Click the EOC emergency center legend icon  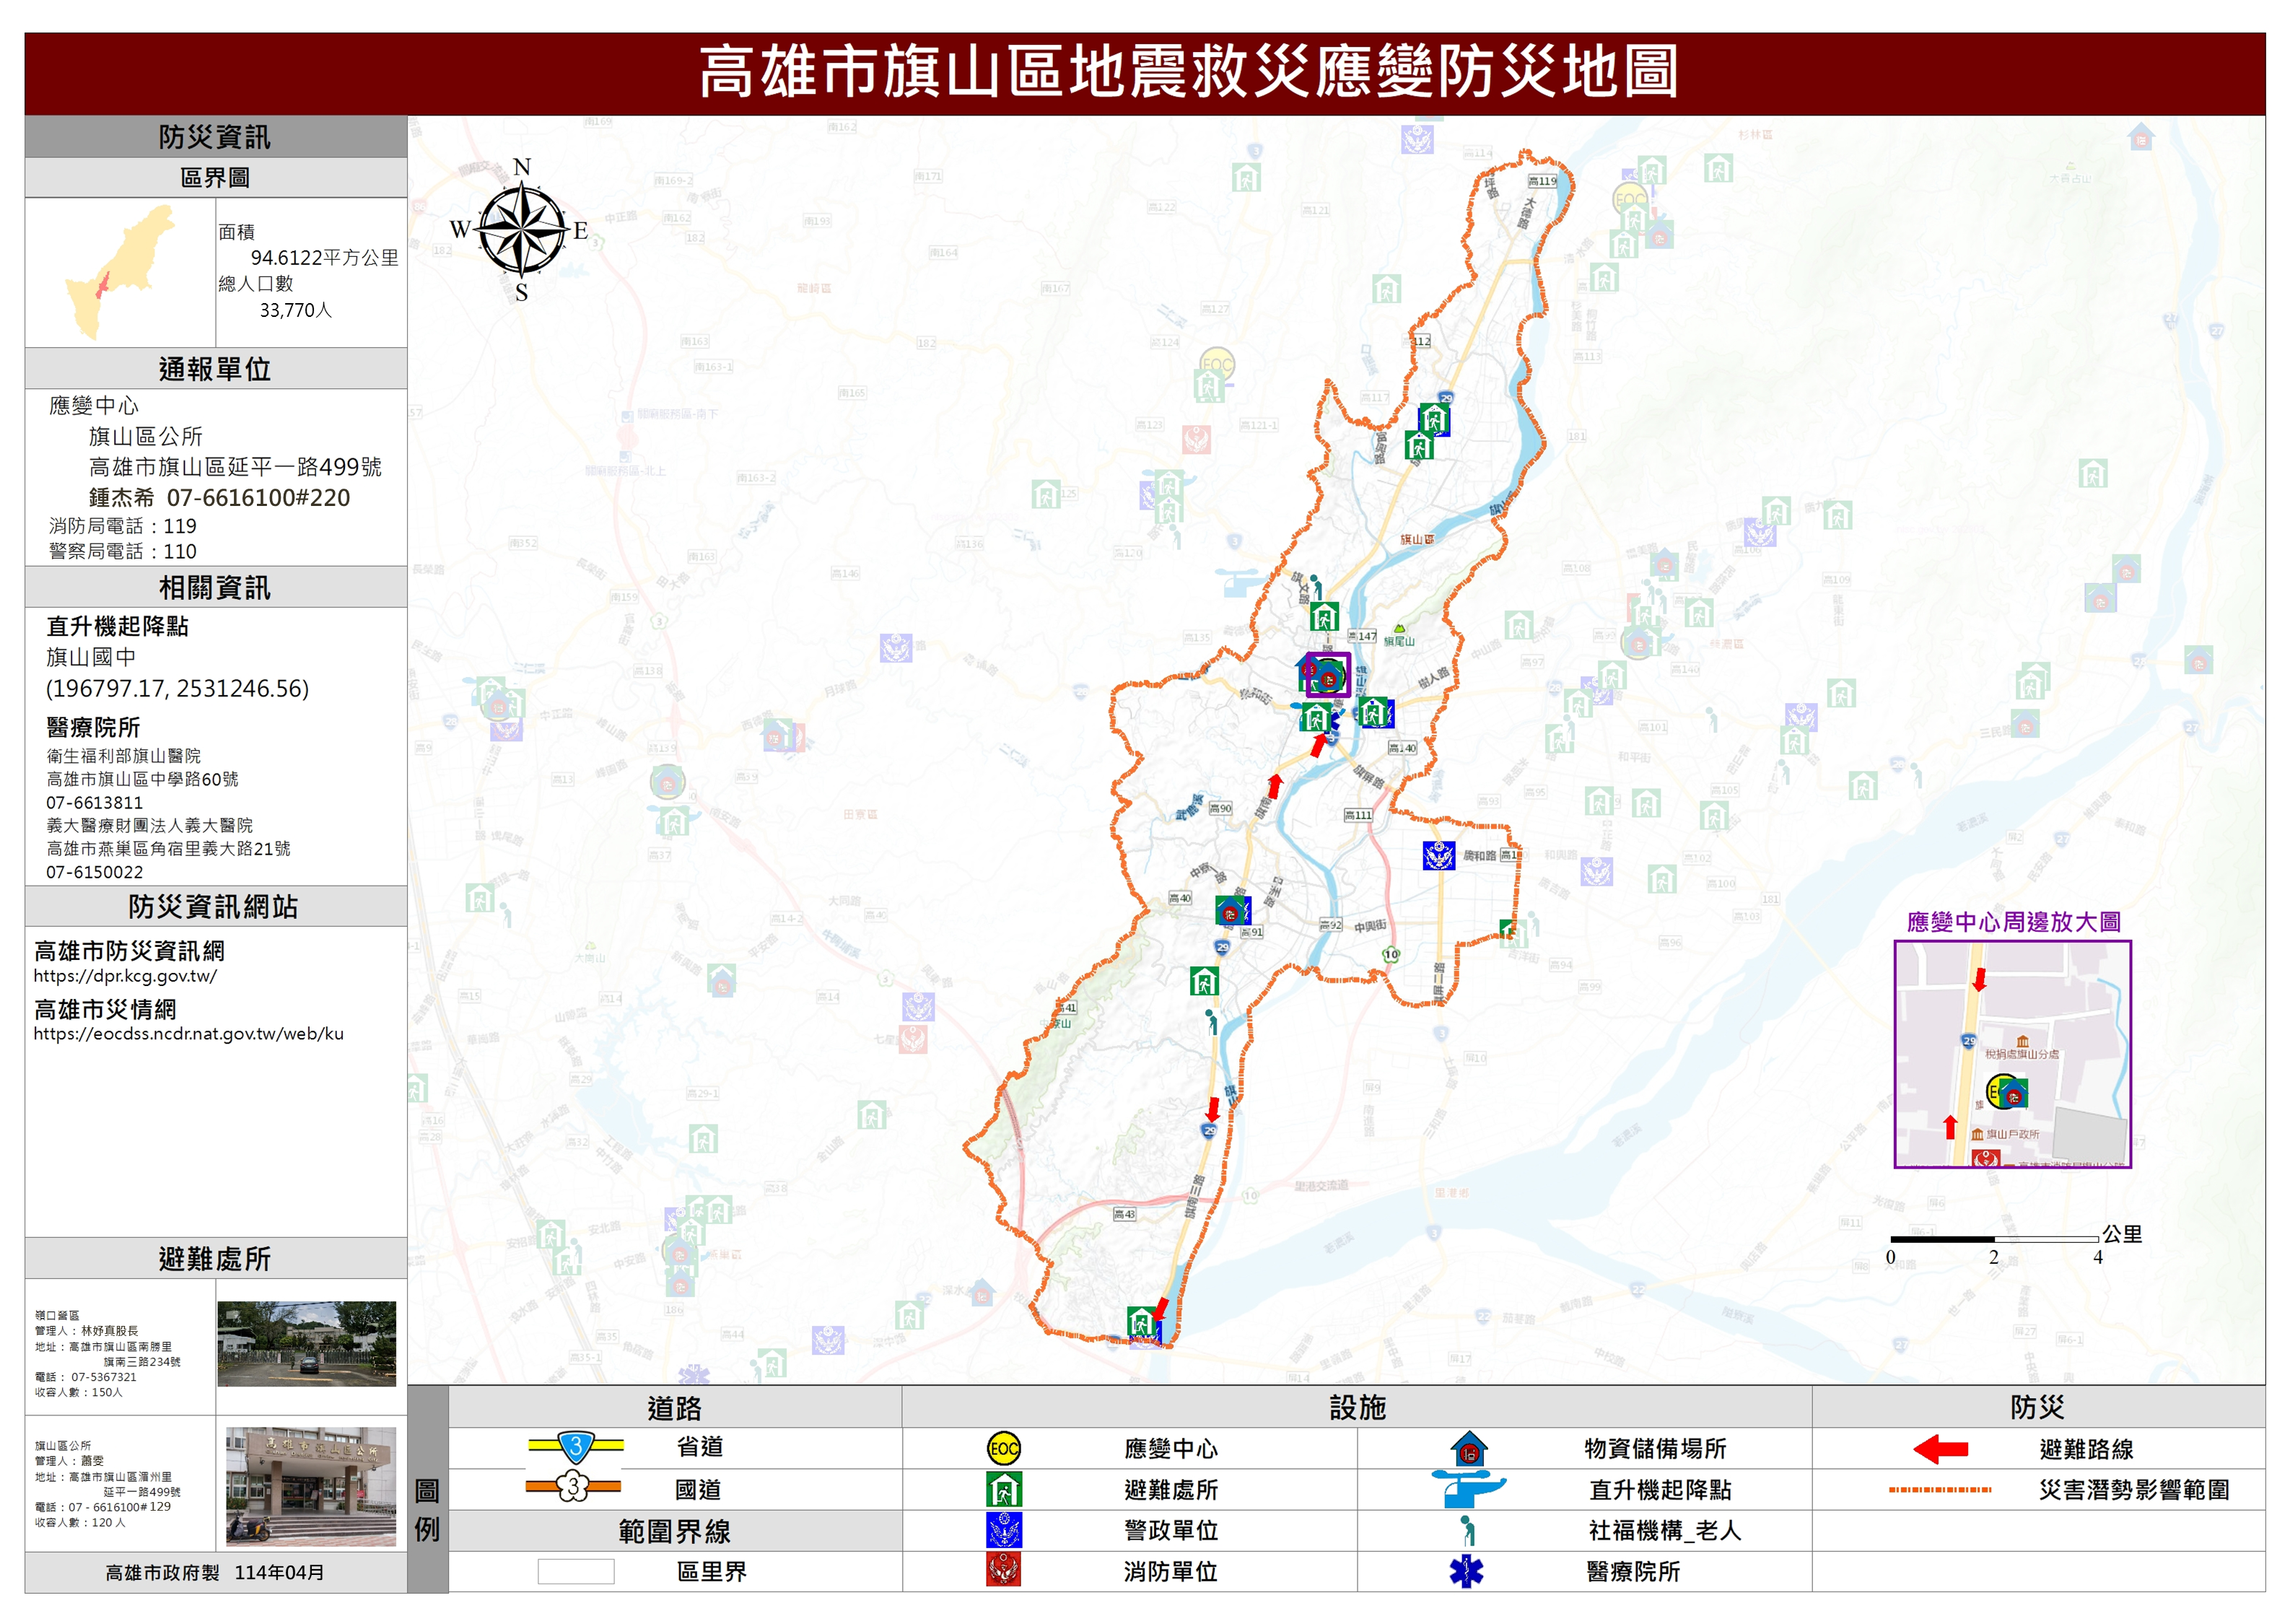tap(1003, 1448)
